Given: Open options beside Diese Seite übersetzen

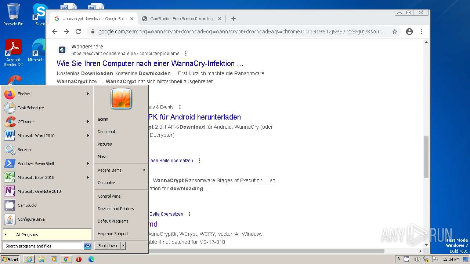Looking at the screenshot, I should [x=199, y=161].
